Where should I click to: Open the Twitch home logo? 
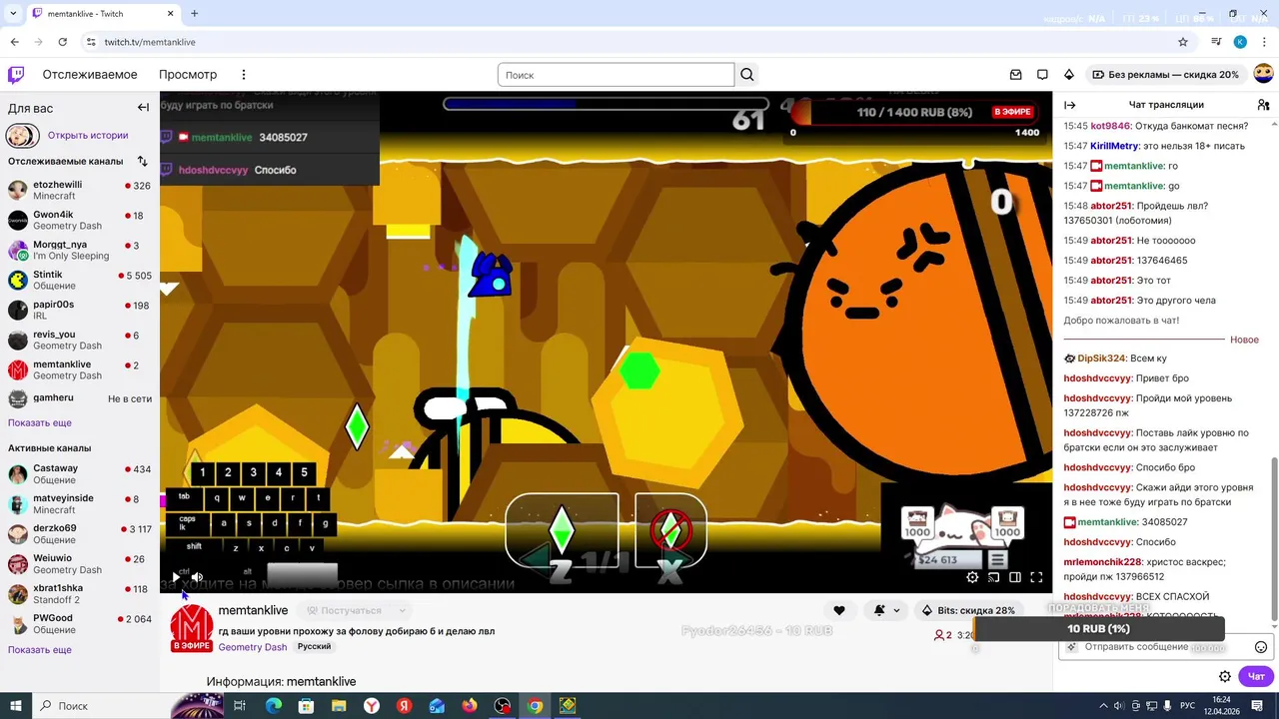coord(16,75)
